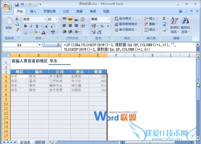Image resolution: width=201 pixels, height=144 pixels.
Task: Toggle Italic formatting
Action: pos(31,26)
